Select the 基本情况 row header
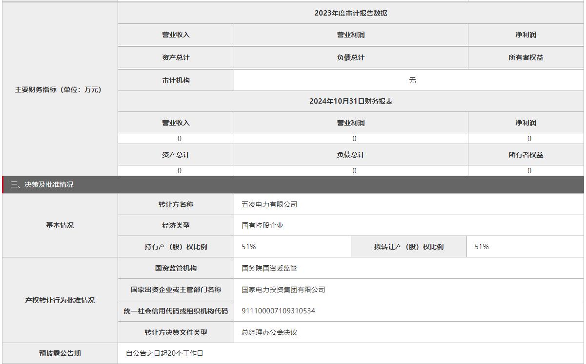586x364 pixels. [x=60, y=225]
